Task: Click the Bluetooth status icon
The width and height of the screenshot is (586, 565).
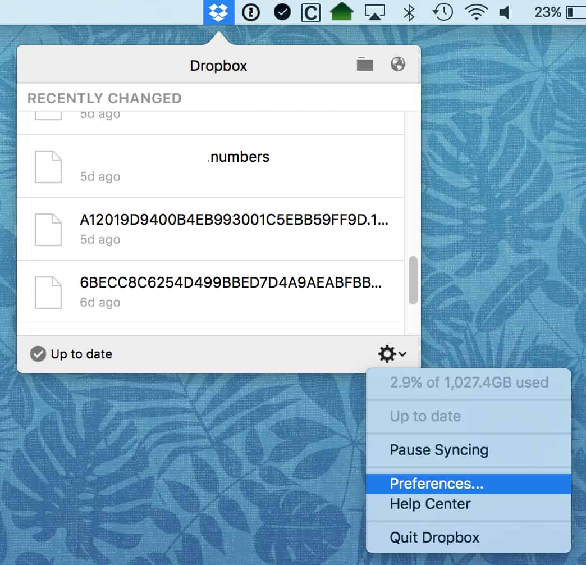Action: [x=409, y=13]
